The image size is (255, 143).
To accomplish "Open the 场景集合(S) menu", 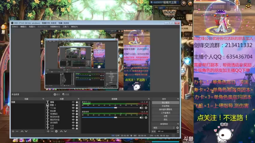I will (55, 27).
